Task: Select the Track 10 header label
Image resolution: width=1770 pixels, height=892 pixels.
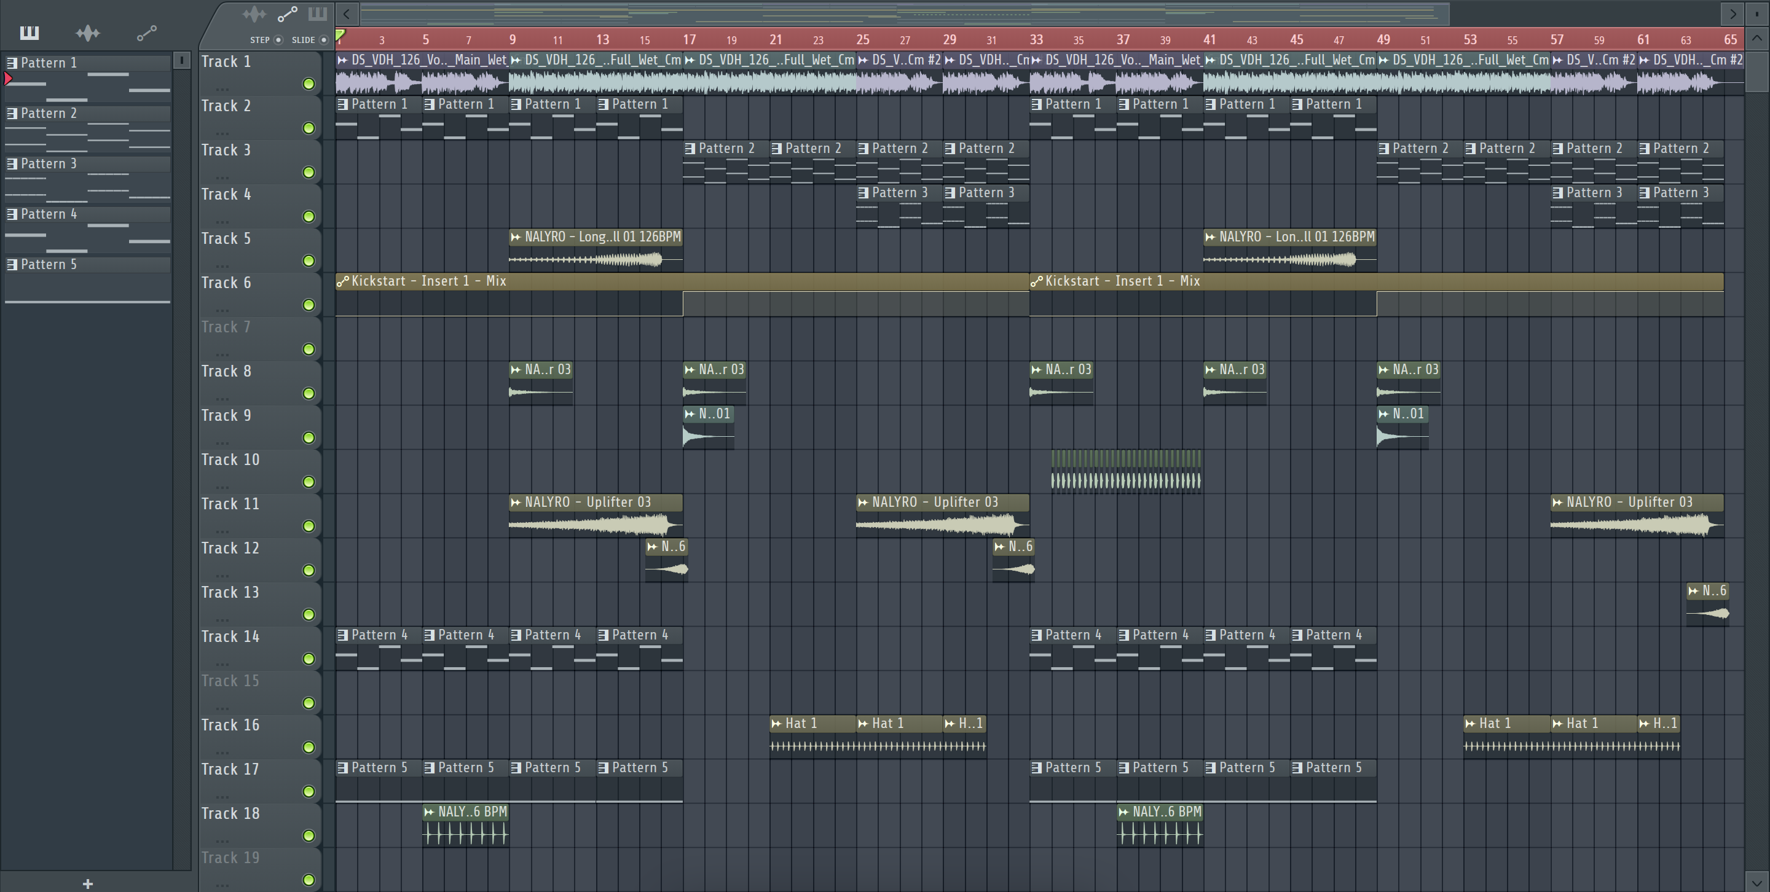Action: 230,460
